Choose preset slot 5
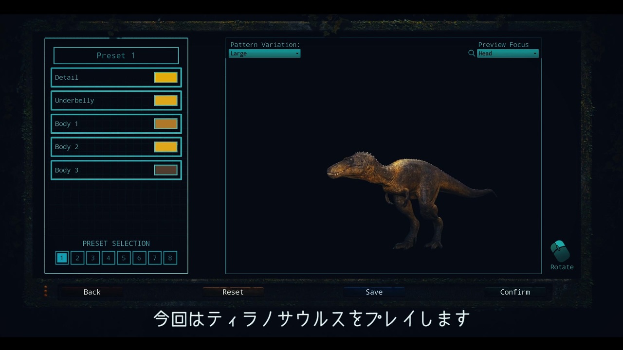 [124, 258]
